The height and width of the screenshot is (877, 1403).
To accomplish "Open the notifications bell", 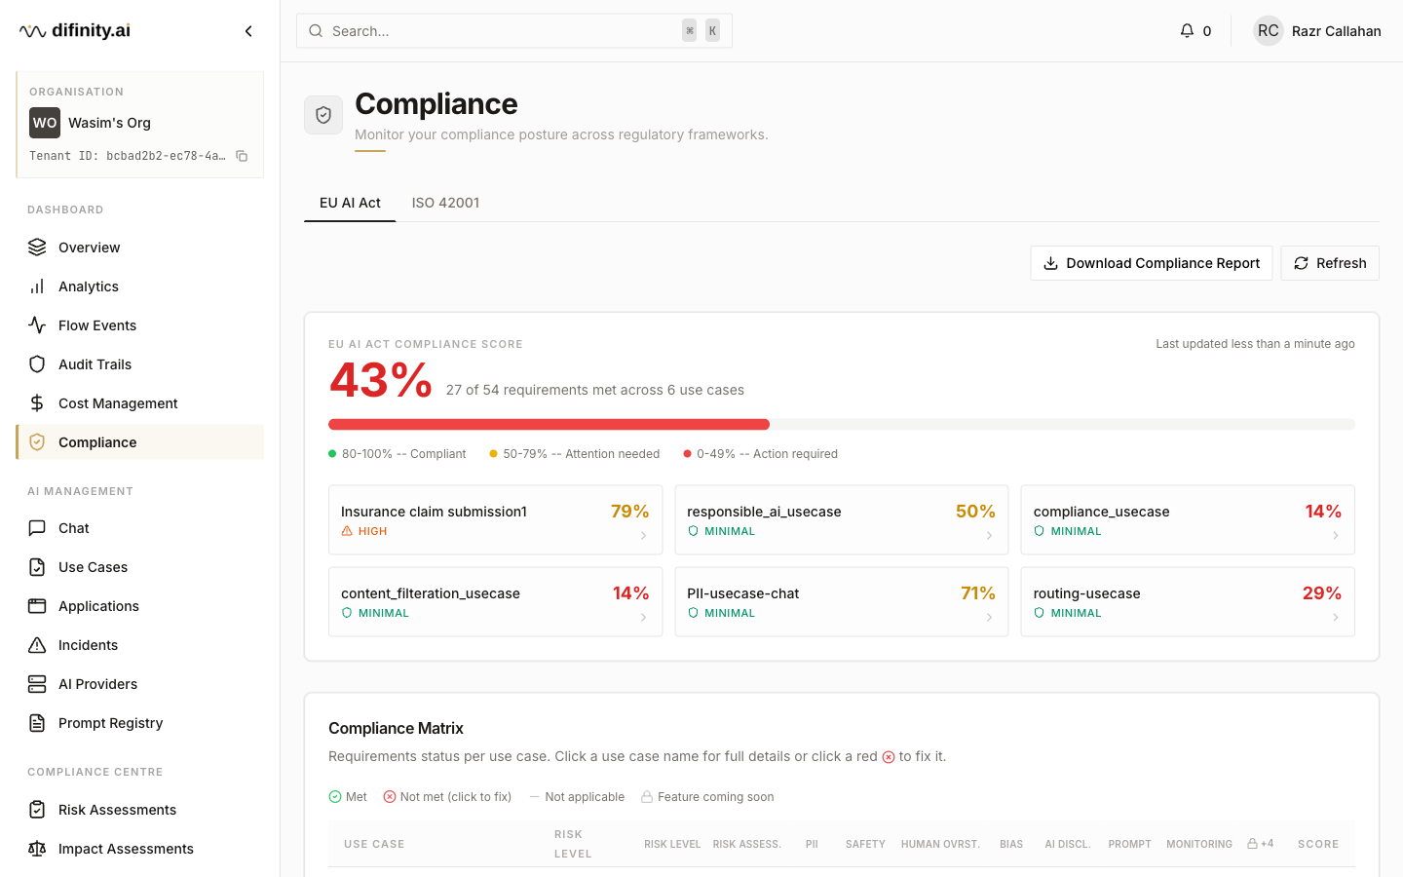I will [1187, 31].
